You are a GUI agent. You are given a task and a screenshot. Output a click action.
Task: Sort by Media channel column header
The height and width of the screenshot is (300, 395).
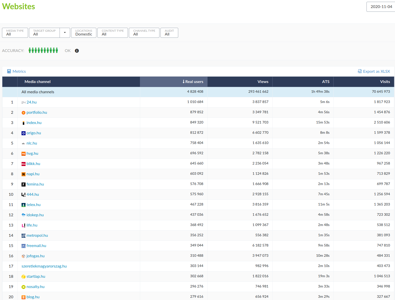coord(79,82)
